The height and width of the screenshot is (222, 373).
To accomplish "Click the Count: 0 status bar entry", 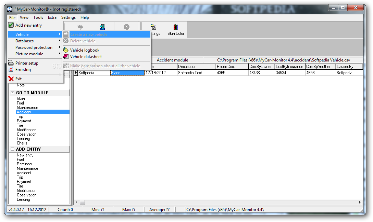I will coord(65,210).
